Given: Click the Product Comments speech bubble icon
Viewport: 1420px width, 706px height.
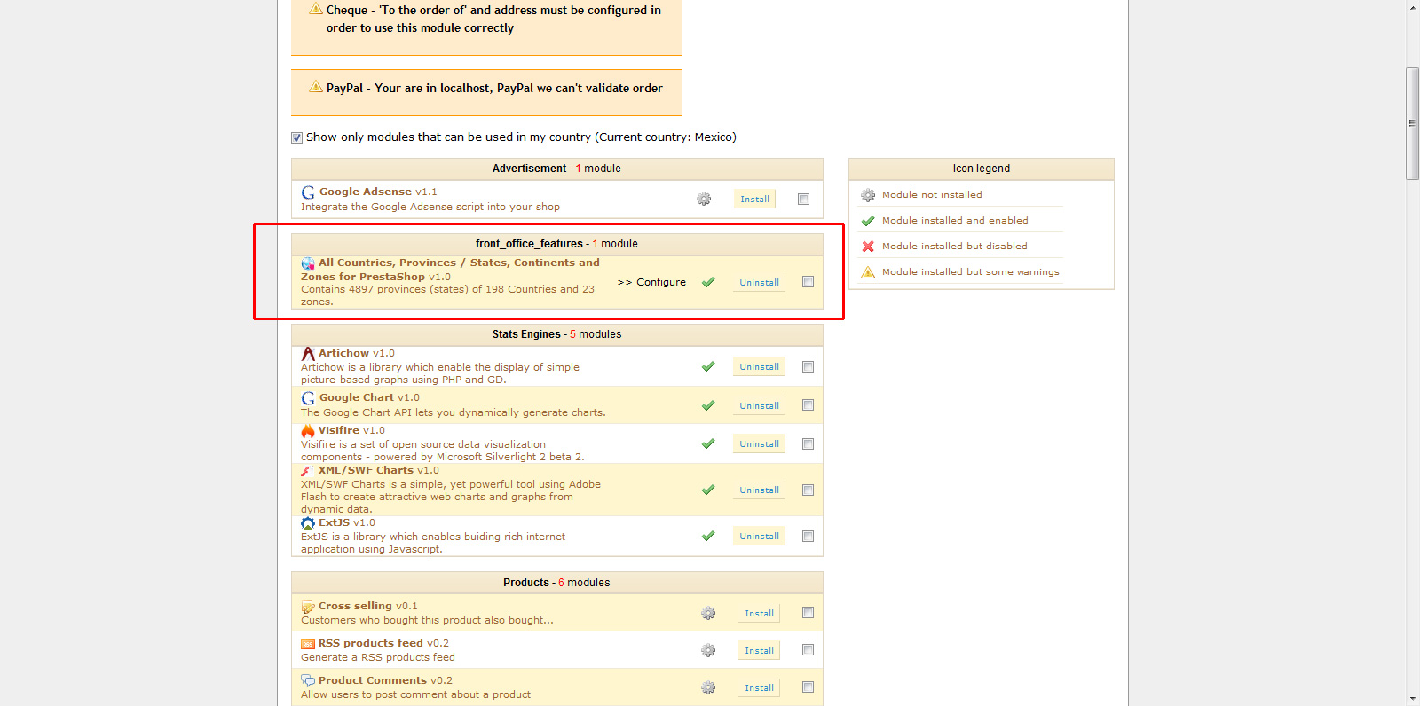Looking at the screenshot, I should click(x=308, y=681).
